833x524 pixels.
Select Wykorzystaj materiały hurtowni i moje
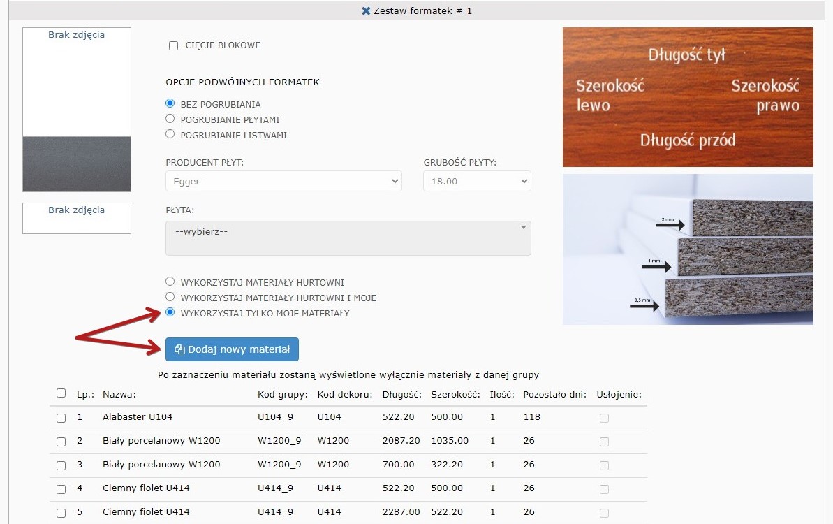coord(170,297)
